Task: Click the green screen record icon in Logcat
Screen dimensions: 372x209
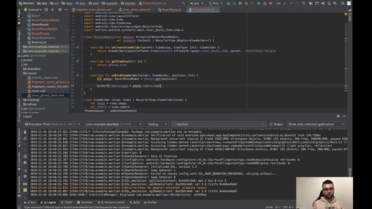Action: pyautogui.click(x=25, y=190)
